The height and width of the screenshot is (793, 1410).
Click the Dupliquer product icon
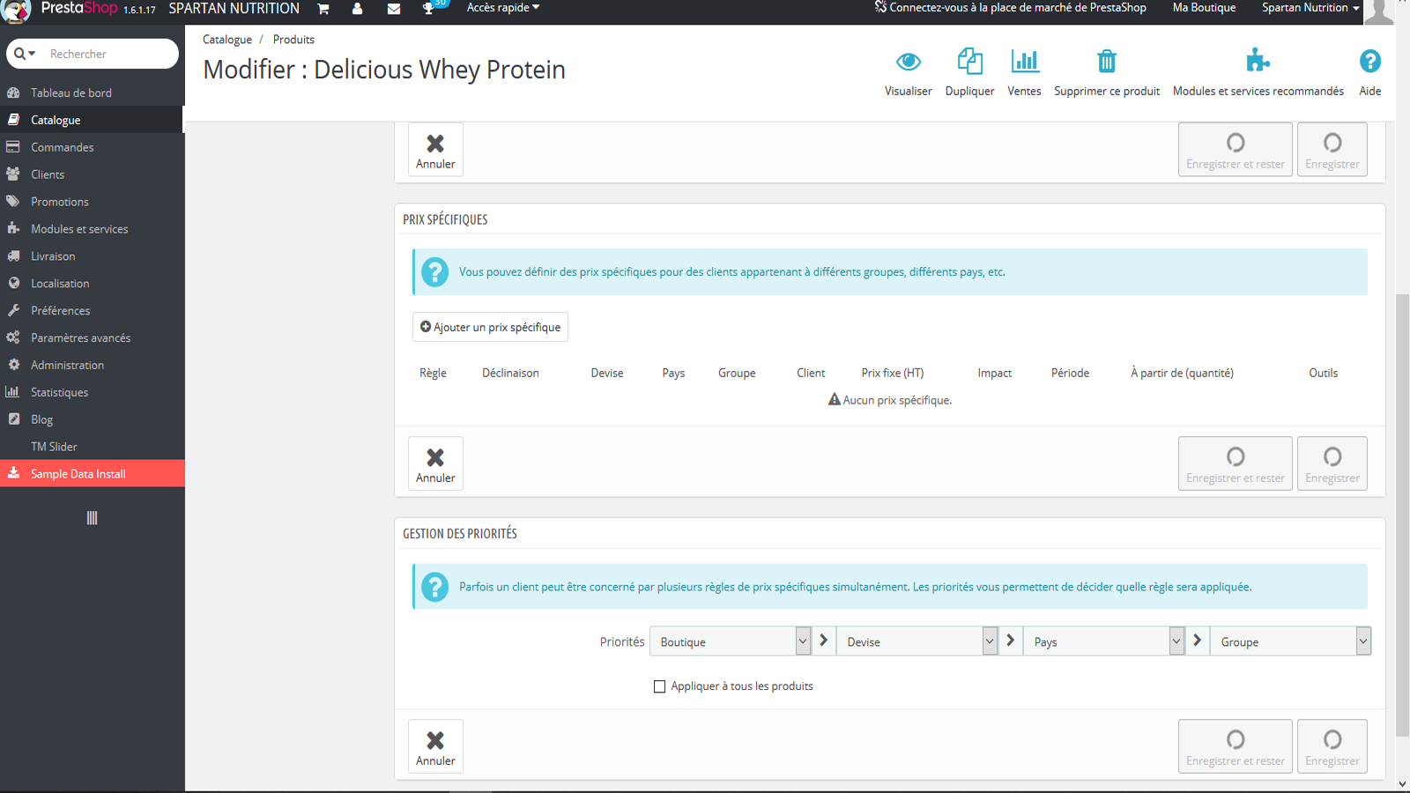(x=969, y=61)
